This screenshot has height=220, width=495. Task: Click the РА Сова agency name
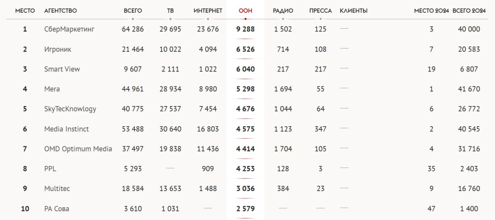point(57,209)
